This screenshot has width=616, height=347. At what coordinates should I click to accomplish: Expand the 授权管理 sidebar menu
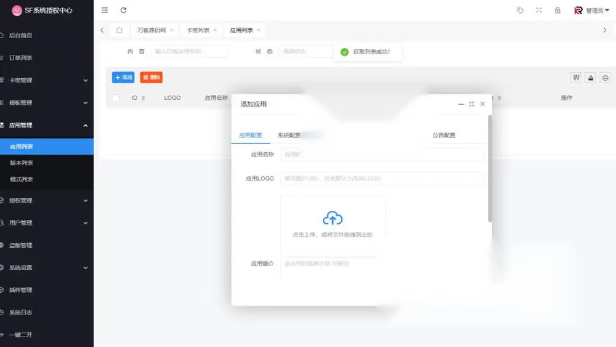pos(47,200)
